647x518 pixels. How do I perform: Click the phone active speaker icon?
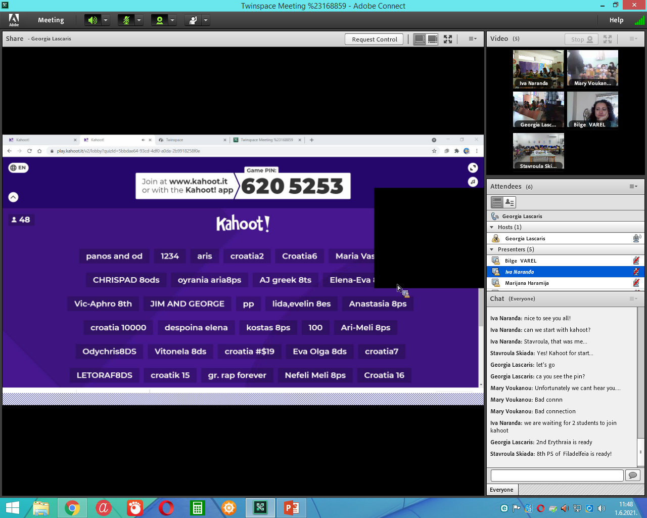pyautogui.click(x=495, y=216)
